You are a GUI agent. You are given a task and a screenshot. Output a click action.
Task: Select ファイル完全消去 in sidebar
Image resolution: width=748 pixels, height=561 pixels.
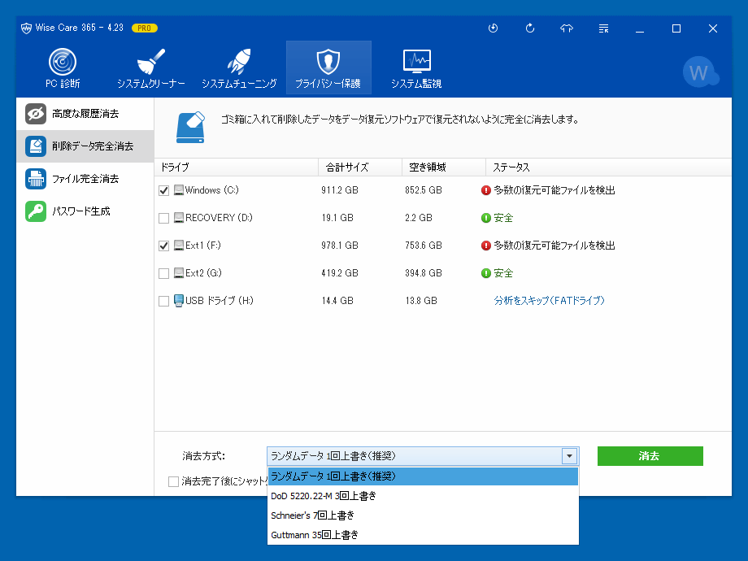[x=85, y=179]
